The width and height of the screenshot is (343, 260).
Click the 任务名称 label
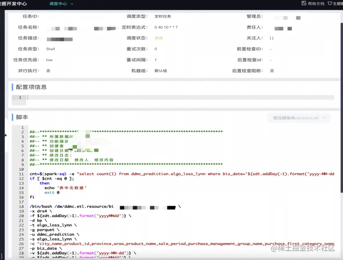coord(28,27)
